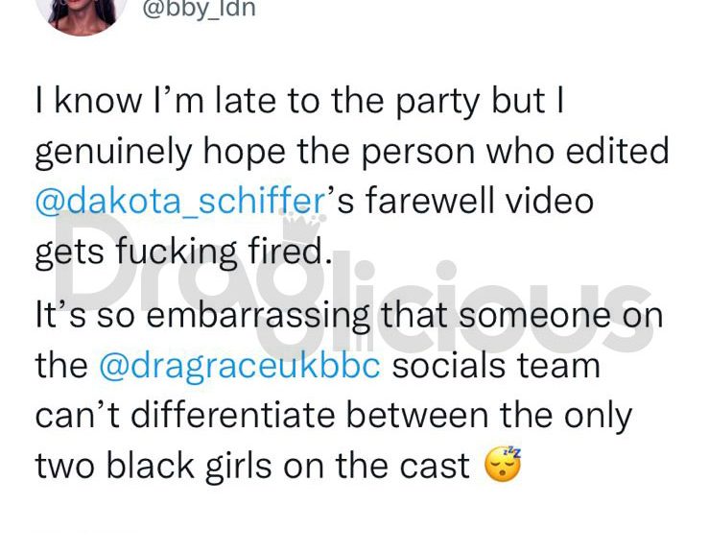This screenshot has height=553, width=709.
Task: Click the line 'It's so embarrassing that someone on'
Action: pos(349,316)
